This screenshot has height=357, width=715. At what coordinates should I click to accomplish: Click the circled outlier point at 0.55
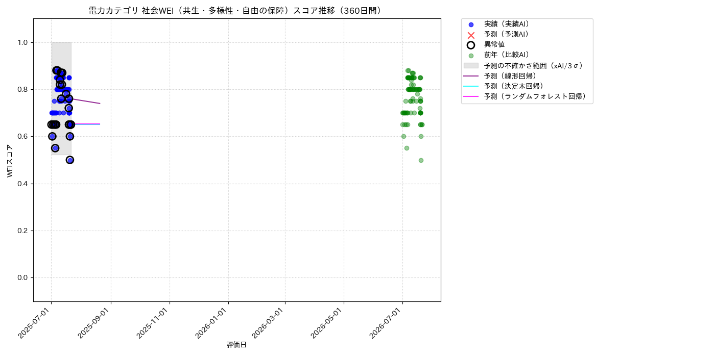55,148
